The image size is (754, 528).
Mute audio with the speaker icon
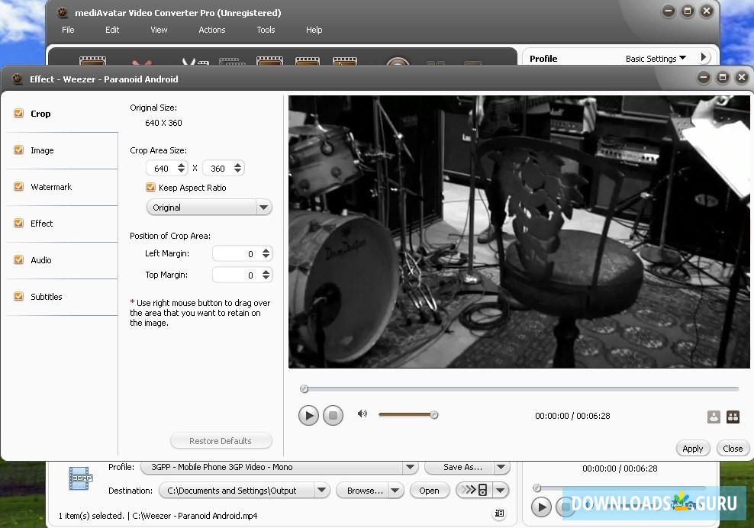(x=362, y=414)
